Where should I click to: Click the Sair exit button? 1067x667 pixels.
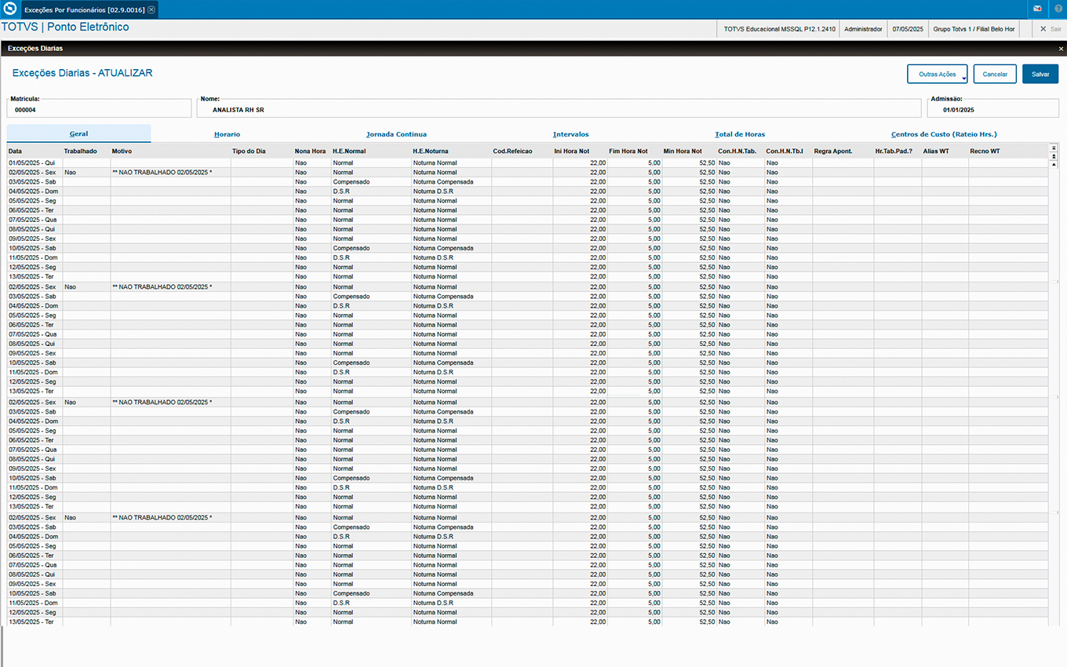point(1050,29)
